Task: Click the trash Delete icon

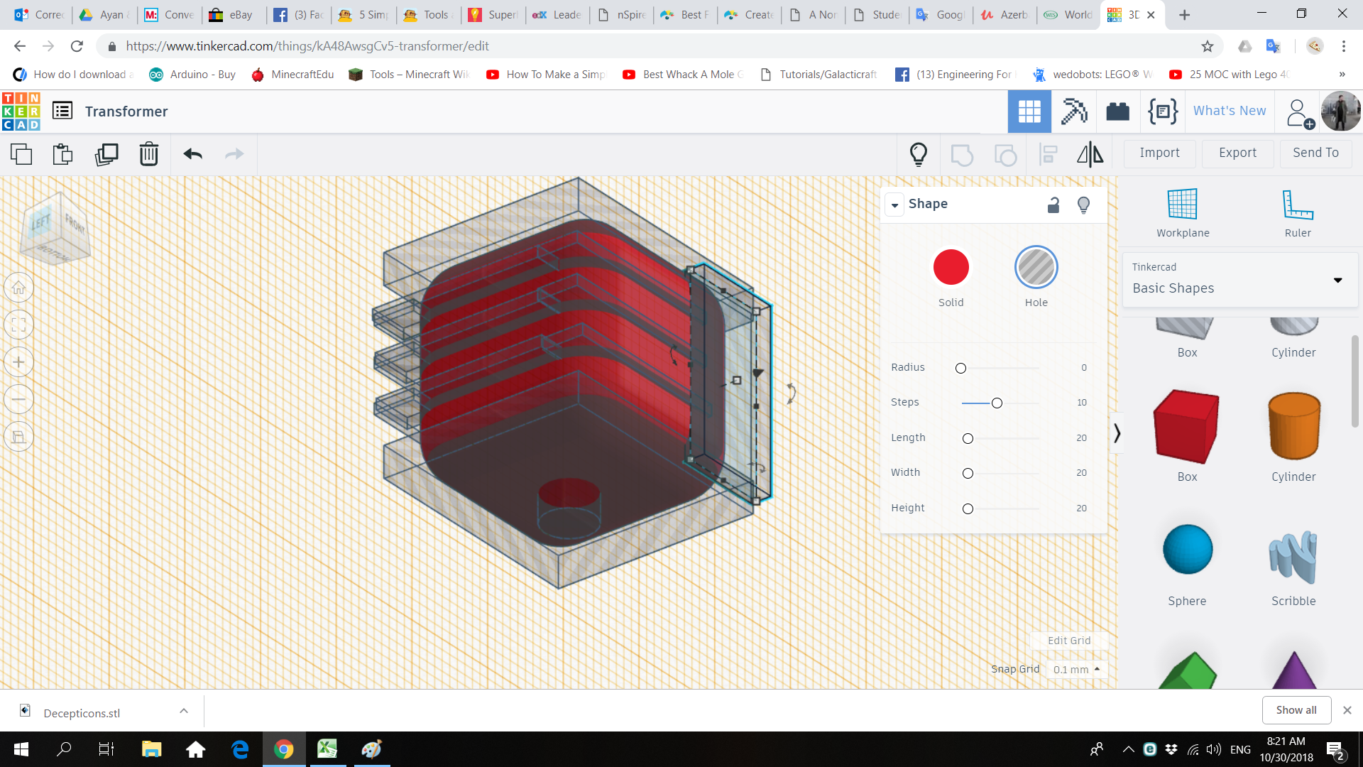Action: (149, 154)
